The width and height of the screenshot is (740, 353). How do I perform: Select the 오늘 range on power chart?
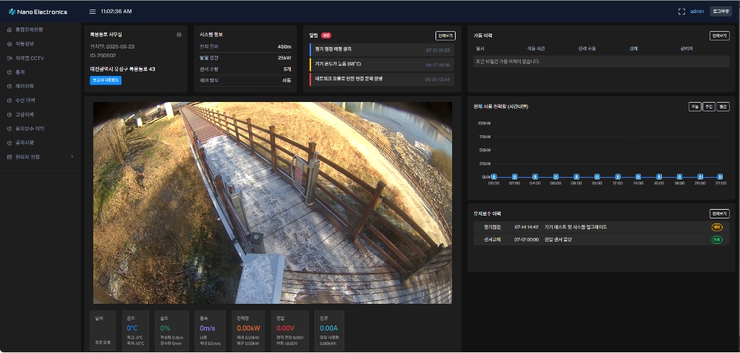[x=694, y=106]
